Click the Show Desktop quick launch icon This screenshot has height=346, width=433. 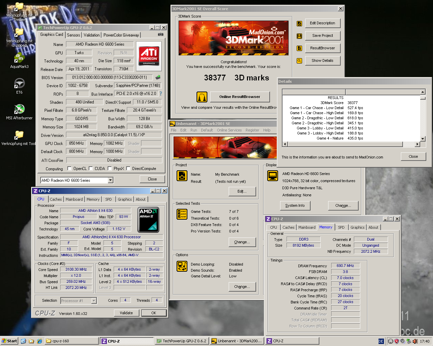click(x=23, y=341)
